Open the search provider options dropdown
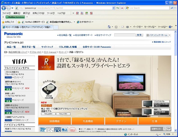 175,8
